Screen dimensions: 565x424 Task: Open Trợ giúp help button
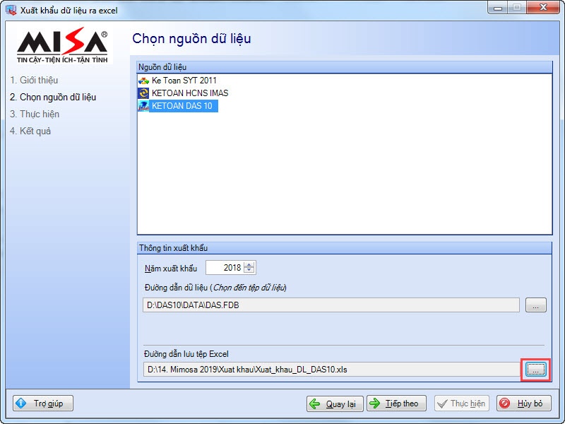click(x=43, y=403)
